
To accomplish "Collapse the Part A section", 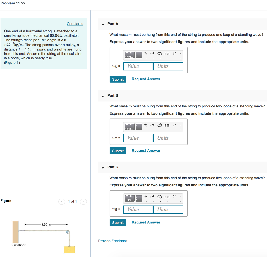I will coord(102,24).
